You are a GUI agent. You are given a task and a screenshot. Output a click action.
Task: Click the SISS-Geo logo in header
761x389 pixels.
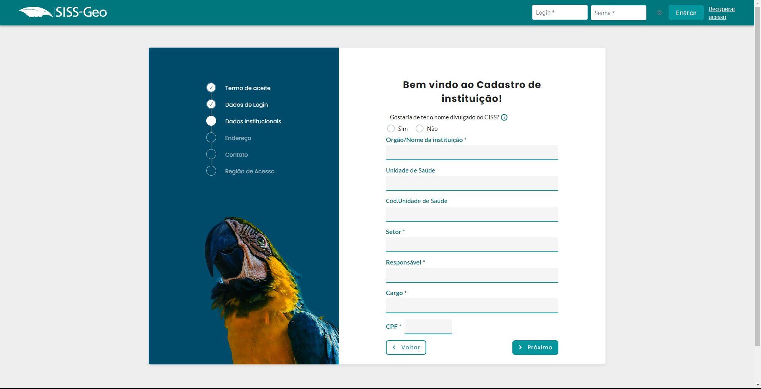click(63, 12)
